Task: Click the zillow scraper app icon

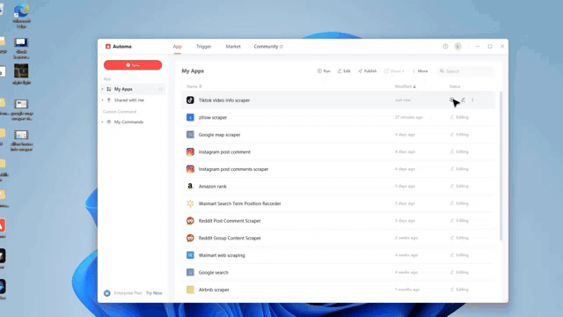Action: [x=190, y=117]
